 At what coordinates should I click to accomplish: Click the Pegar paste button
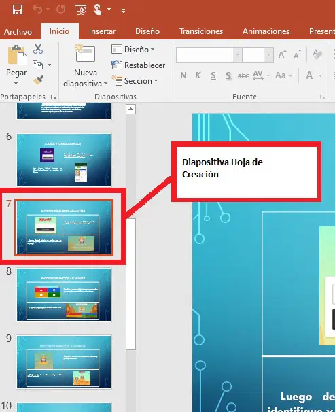(x=16, y=65)
